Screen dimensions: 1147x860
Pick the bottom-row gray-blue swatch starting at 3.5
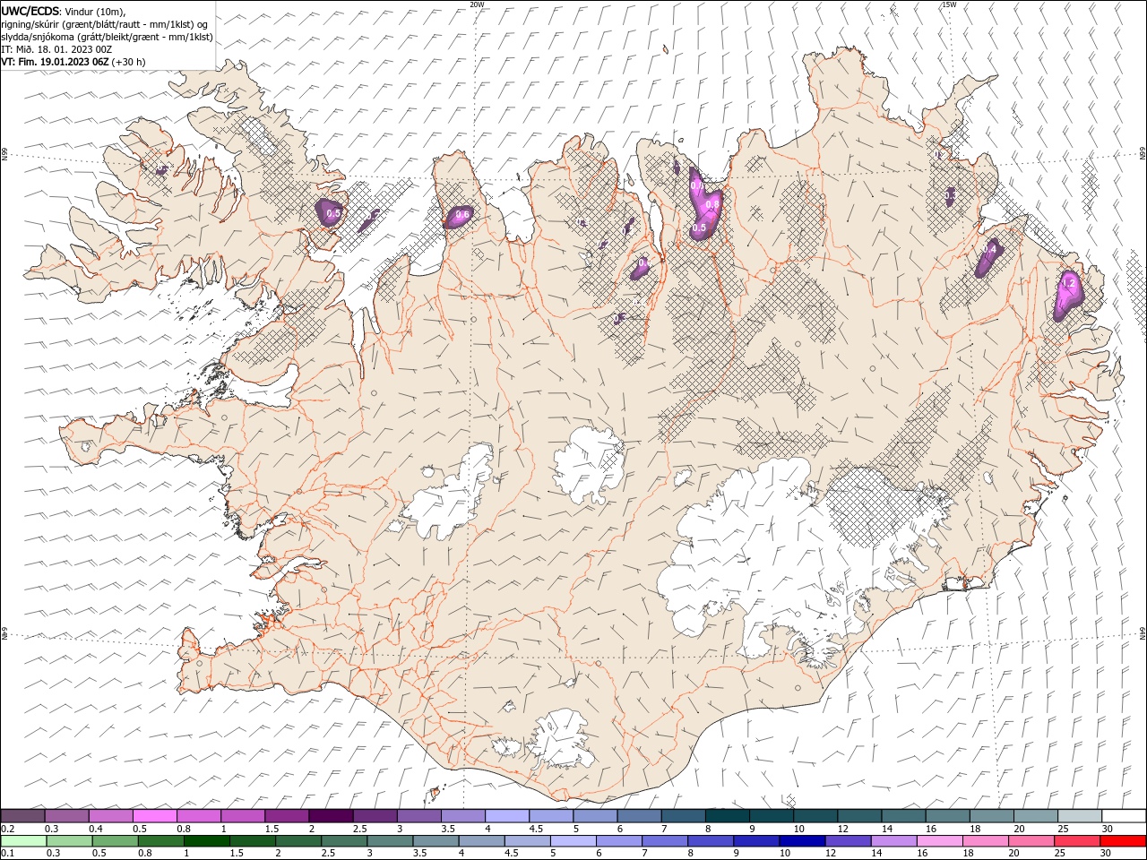(x=436, y=840)
